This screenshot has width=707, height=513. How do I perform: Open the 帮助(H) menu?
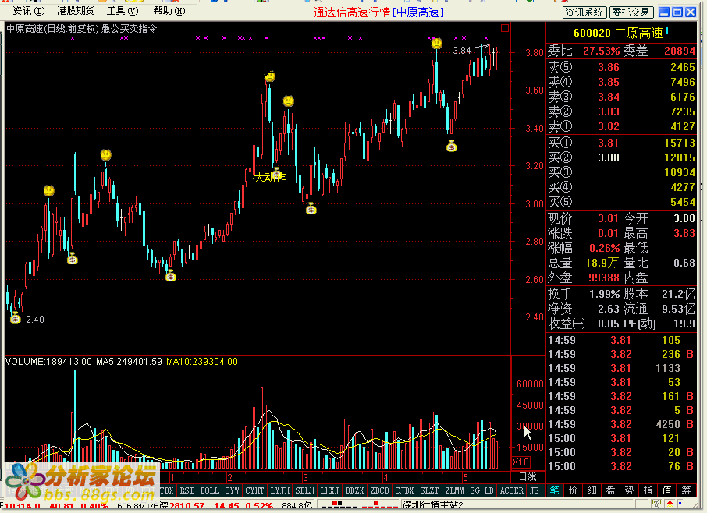(x=169, y=11)
